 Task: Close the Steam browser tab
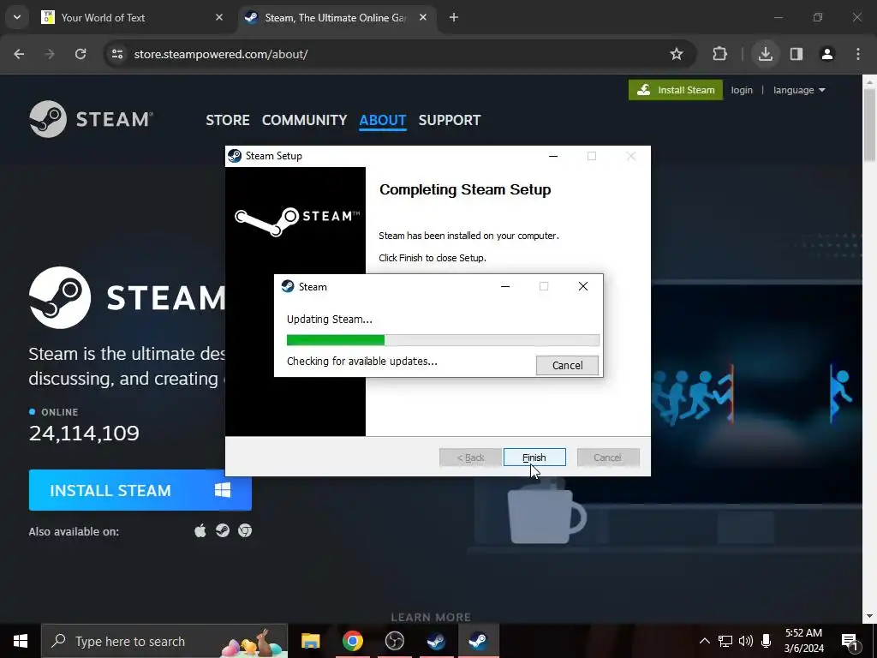pos(423,17)
